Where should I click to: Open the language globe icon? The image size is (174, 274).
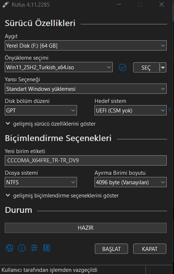9,248
